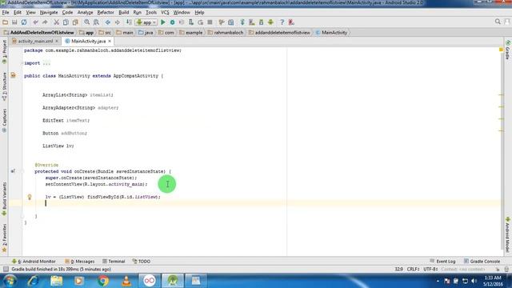Open the Captures tool window
The width and height of the screenshot is (512, 288).
[x=4, y=121]
